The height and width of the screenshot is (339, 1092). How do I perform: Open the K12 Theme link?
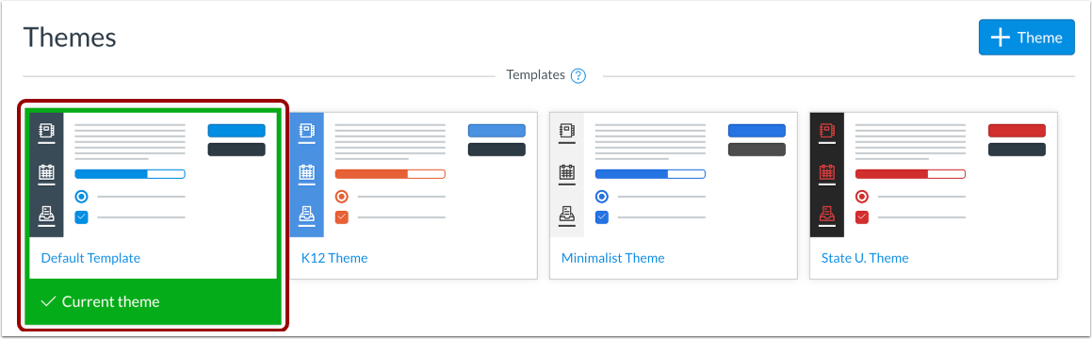coord(334,258)
